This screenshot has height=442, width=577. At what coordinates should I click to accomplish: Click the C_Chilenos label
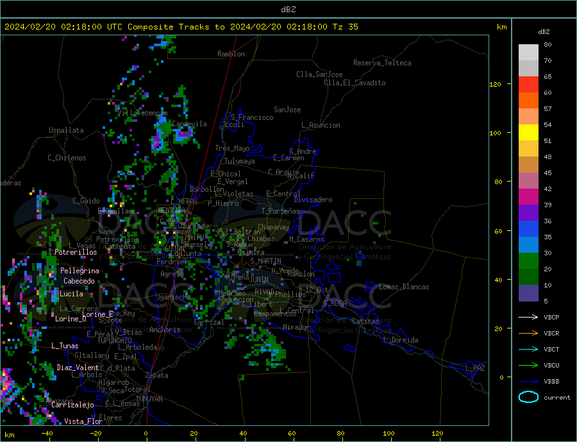pos(67,158)
